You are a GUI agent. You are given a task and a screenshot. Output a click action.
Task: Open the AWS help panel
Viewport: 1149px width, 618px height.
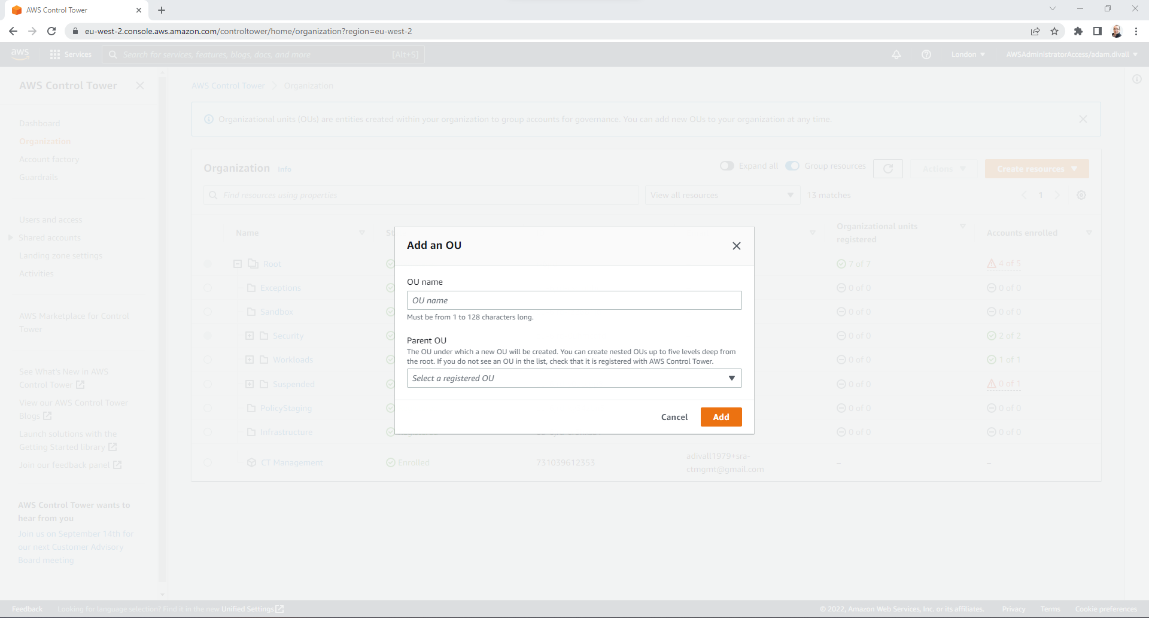926,54
